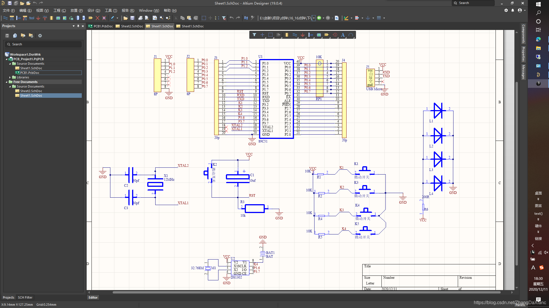Select the Place Wire tool in main toolbar

coord(5,18)
